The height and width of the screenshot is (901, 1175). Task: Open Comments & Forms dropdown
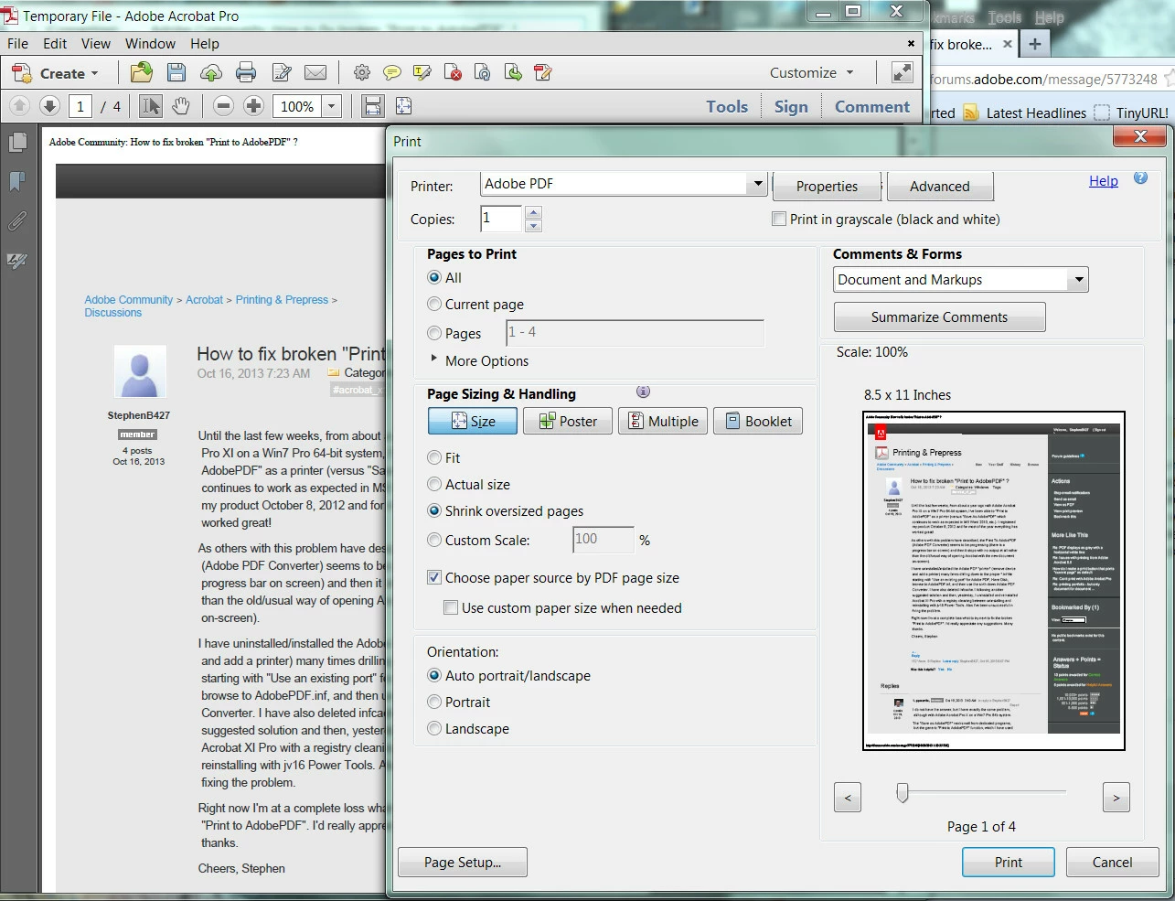click(x=1079, y=280)
